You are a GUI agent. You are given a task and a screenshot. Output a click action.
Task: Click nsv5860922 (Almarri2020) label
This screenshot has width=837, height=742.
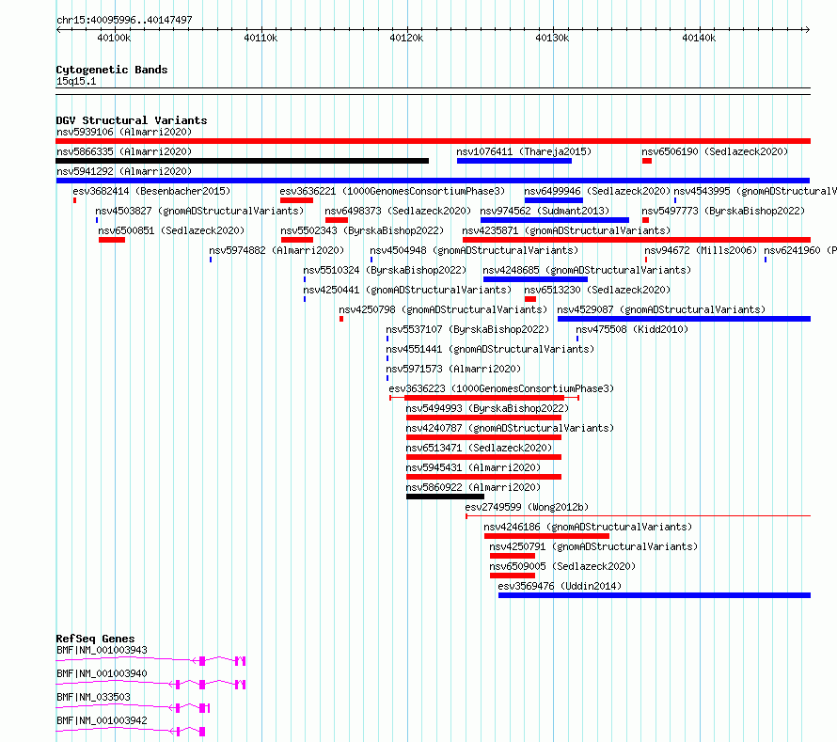(473, 487)
